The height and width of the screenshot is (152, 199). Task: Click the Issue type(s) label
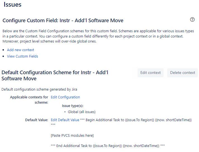click(73, 106)
